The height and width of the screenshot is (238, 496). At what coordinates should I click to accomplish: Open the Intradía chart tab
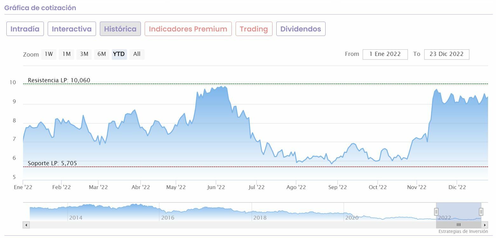click(x=25, y=29)
